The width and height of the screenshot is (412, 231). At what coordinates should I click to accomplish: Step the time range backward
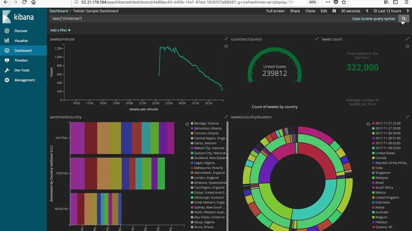(x=367, y=11)
